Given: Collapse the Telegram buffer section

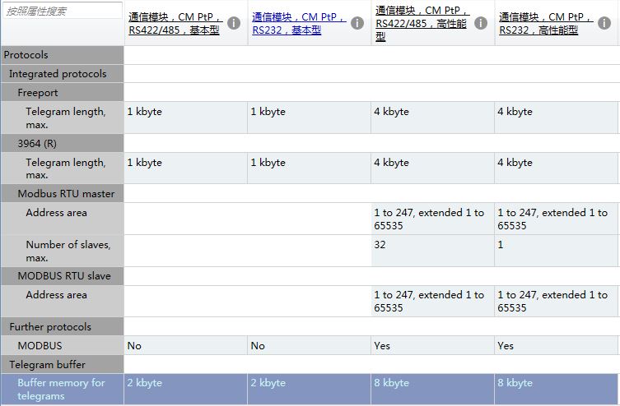Looking at the screenshot, I should coord(47,364).
